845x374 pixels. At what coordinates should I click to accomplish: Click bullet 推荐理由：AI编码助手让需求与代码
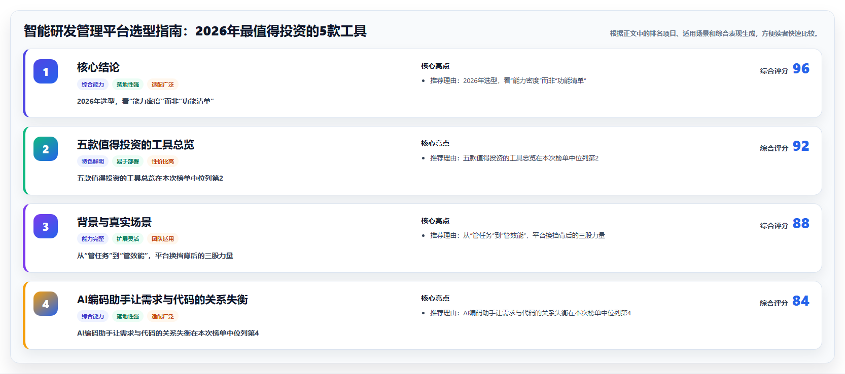(x=531, y=313)
